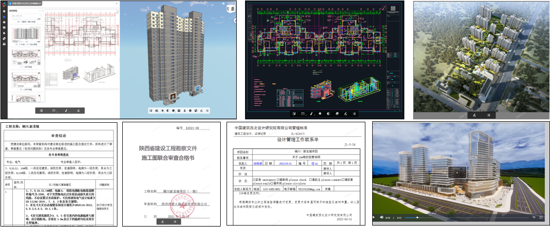This screenshot has width=550, height=227.
Task: Open the 1x playback speed control
Action: point(534,217)
